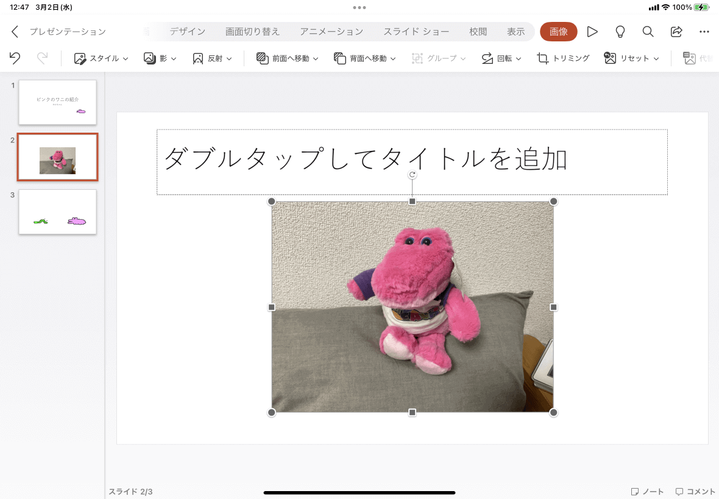Click the image rotation handle
The width and height of the screenshot is (719, 499).
pos(413,175)
